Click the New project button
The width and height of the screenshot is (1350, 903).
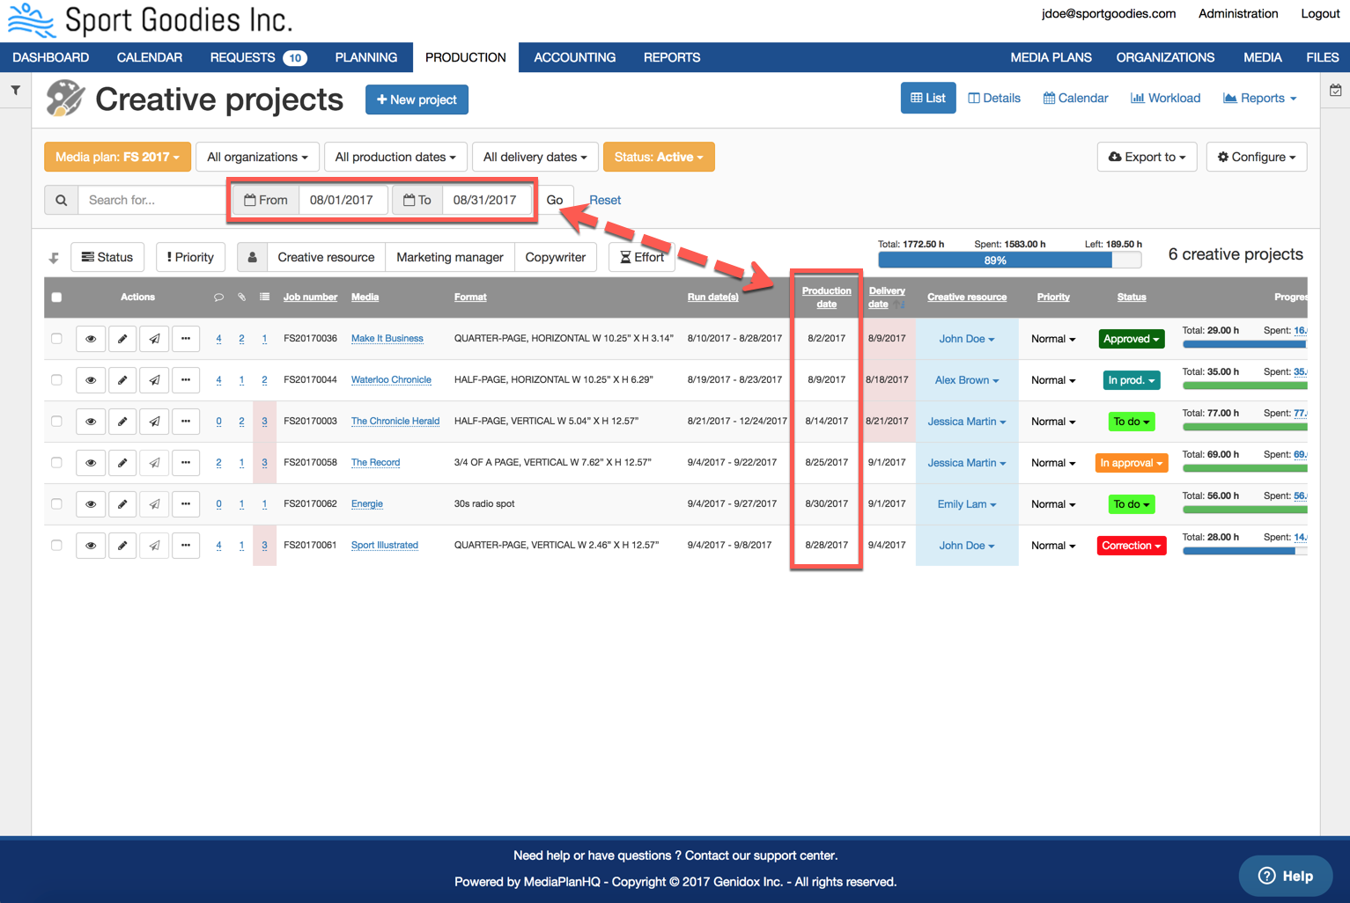click(417, 99)
